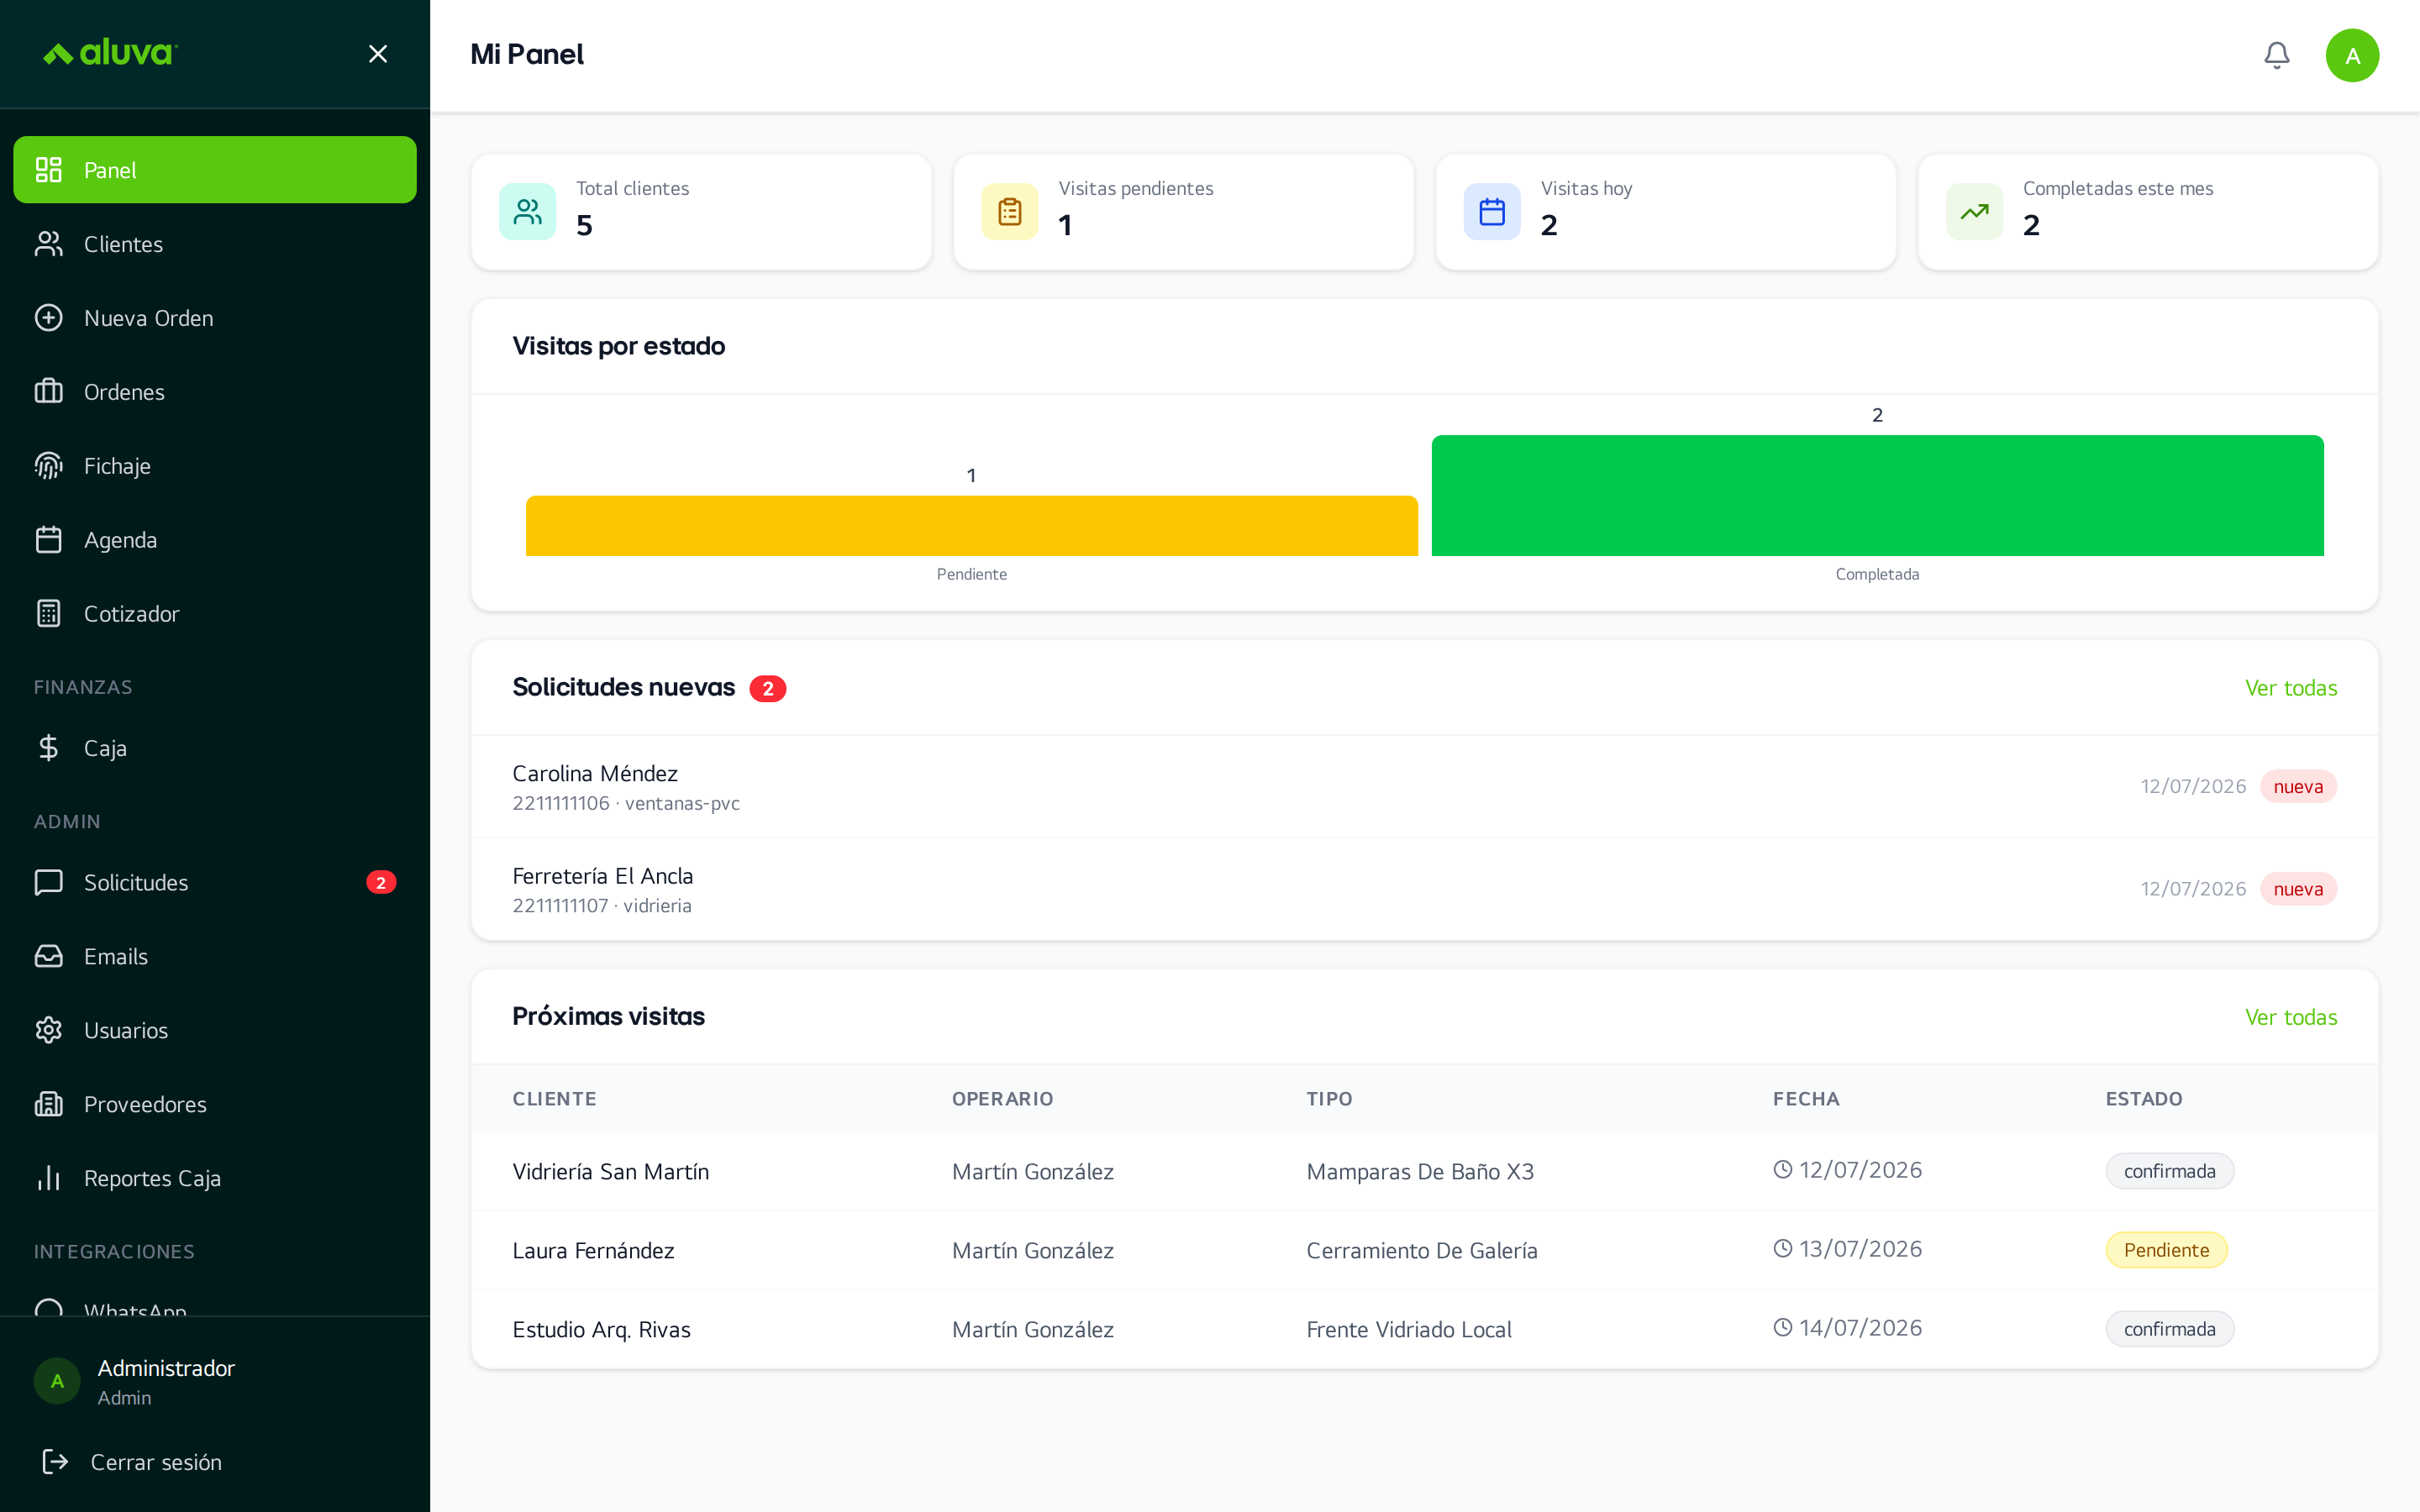Viewport: 2420px width, 1512px height.
Task: Click the Proveedores building icon
Action: click(x=49, y=1104)
